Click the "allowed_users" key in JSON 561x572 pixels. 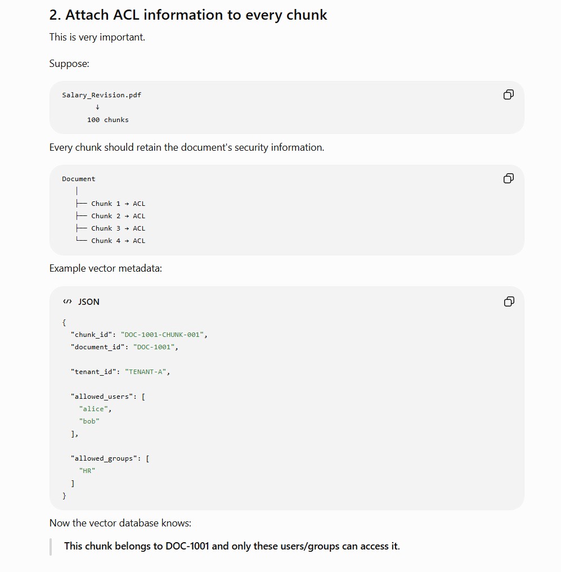[102, 397]
